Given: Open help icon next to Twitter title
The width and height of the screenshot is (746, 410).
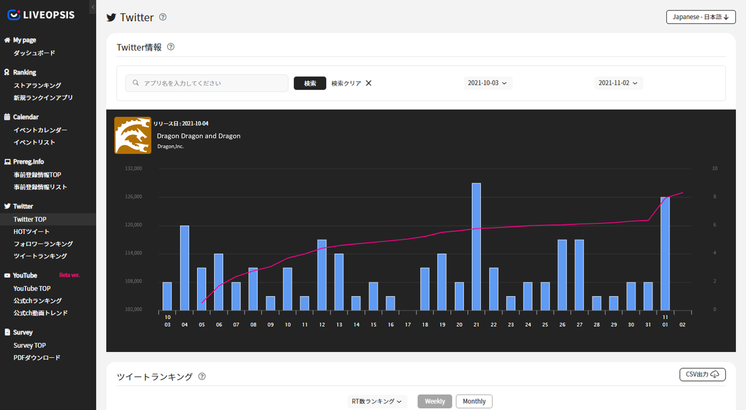Looking at the screenshot, I should [x=163, y=17].
